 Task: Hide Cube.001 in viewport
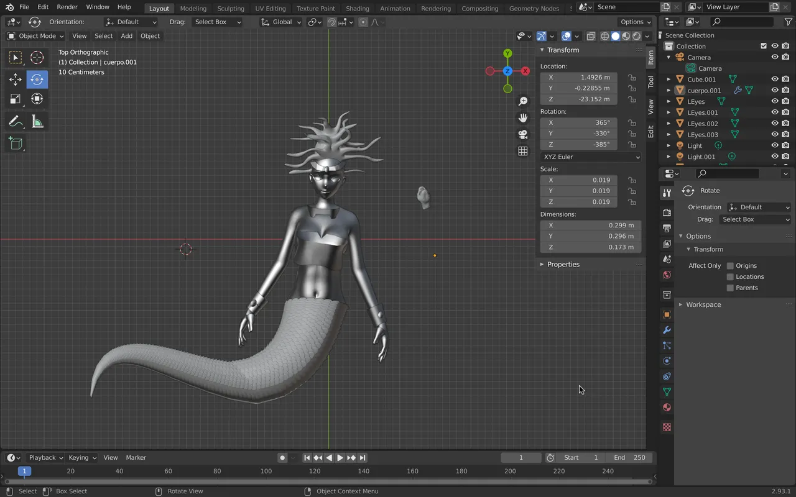(775, 80)
